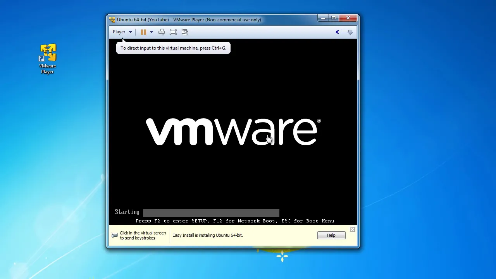The height and width of the screenshot is (279, 496).
Task: Toggle Unity mode toolbar icon
Action: pos(185,32)
